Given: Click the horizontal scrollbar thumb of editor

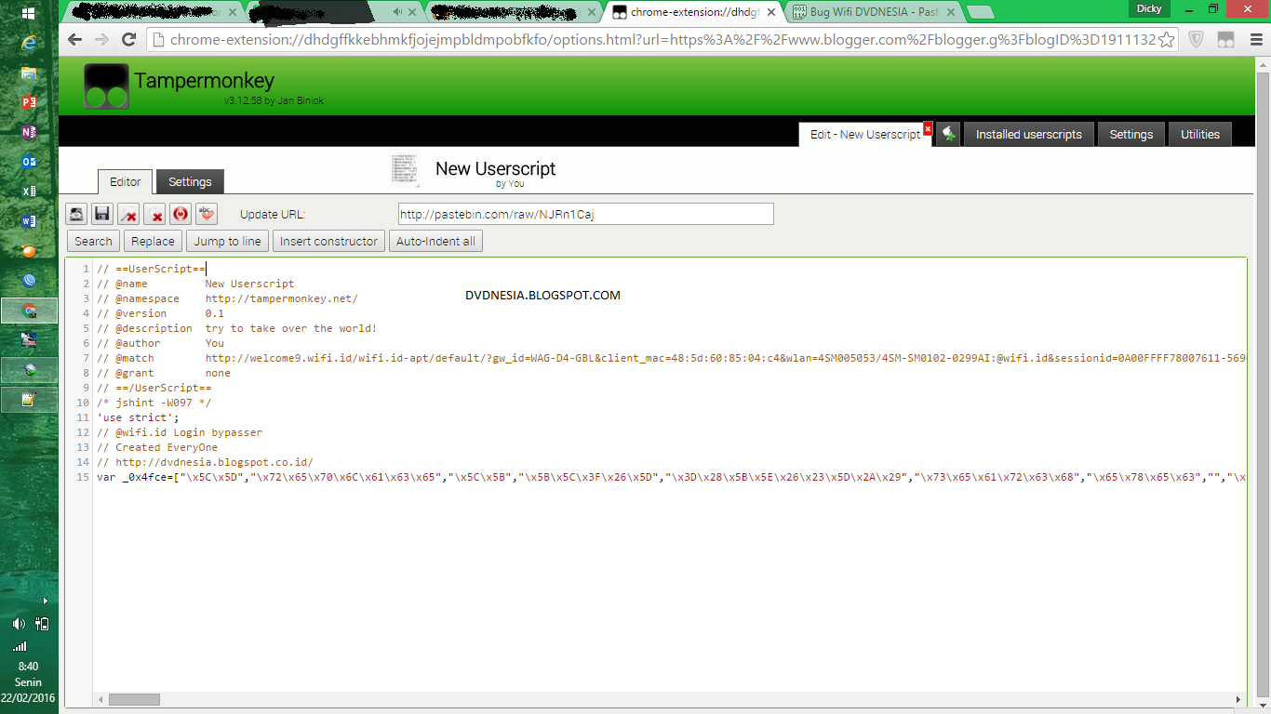Looking at the screenshot, I should click(x=134, y=699).
